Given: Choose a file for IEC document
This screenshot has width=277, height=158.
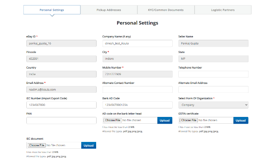Looking at the screenshot, I should (x=37, y=145).
